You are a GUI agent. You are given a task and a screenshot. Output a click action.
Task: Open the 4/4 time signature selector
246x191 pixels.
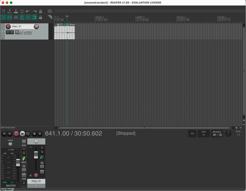pos(192,133)
